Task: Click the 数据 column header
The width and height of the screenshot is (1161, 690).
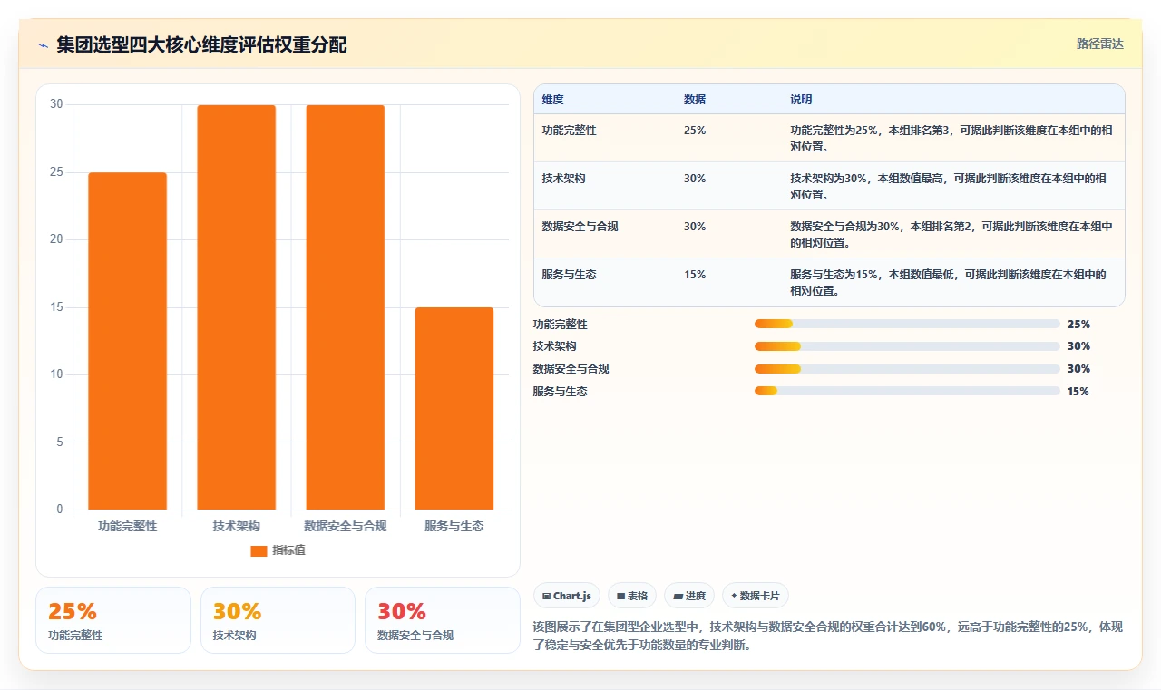Action: click(695, 99)
